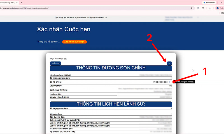224x140 pixels.
Task: Open the browser downloads icon
Action: pos(210,8)
